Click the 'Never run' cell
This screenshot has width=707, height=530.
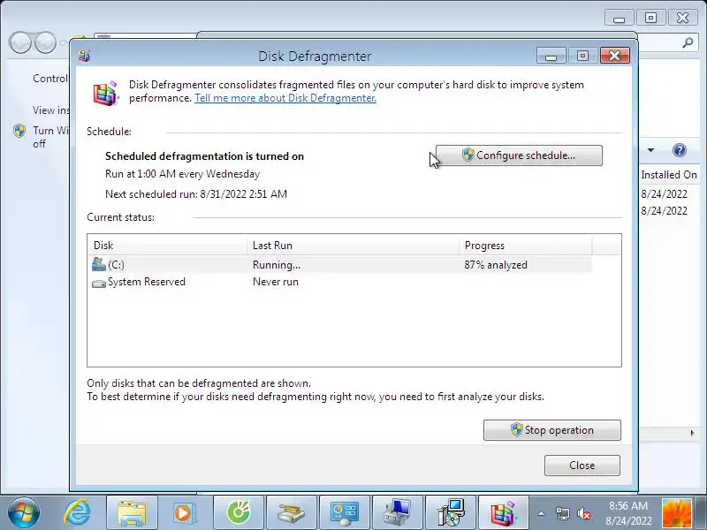click(276, 282)
